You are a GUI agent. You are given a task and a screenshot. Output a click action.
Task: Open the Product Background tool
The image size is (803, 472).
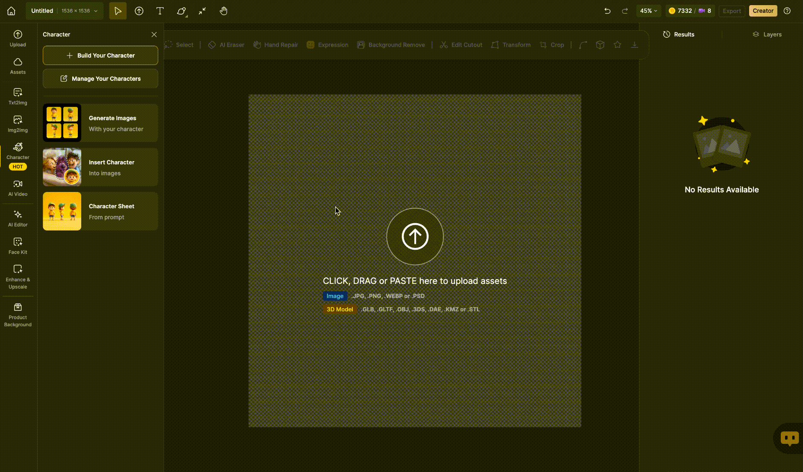18,314
